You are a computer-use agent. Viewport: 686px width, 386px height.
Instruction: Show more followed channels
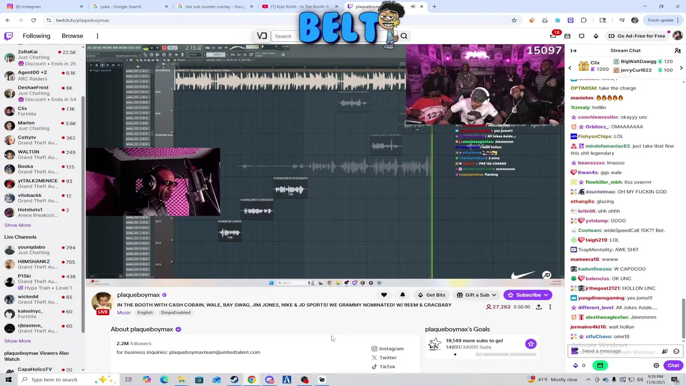click(18, 225)
